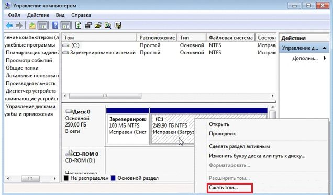Click the Computer Management title bar icon
Screen dimensions: 333x195
(x=8, y=5)
